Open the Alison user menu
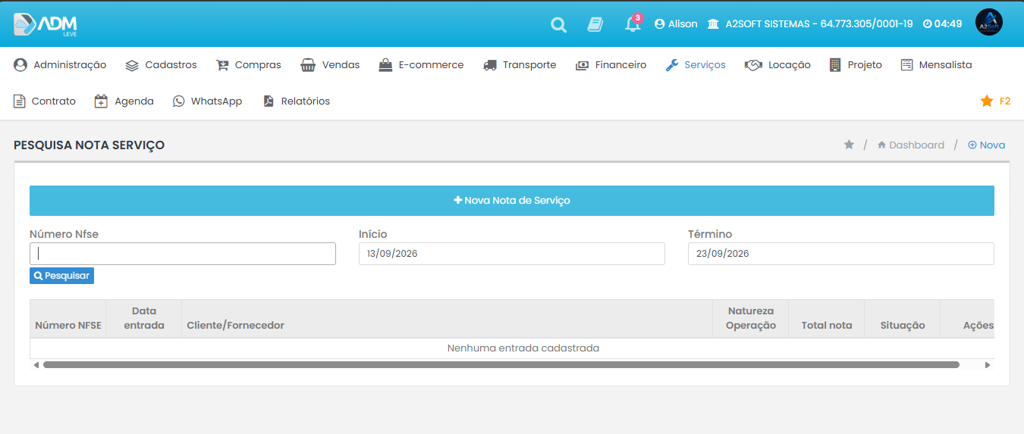Image resolution: width=1024 pixels, height=434 pixels. coord(676,24)
